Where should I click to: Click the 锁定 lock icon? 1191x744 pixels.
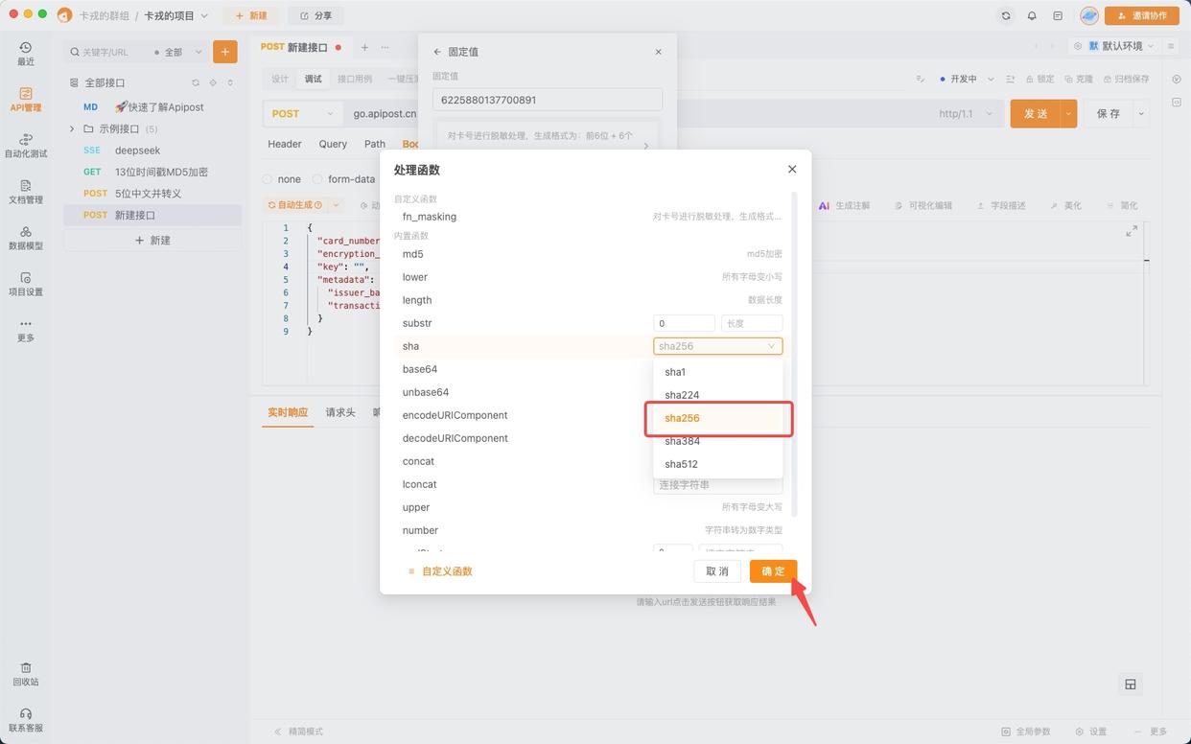tap(1039, 79)
